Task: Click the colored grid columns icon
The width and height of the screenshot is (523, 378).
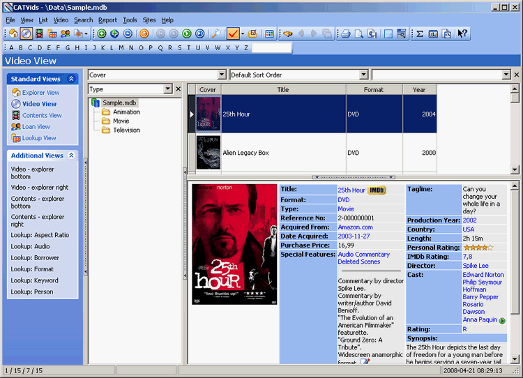Action: click(269, 33)
